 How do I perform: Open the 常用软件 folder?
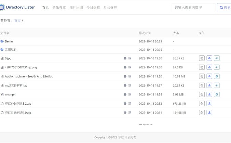pos(11,50)
